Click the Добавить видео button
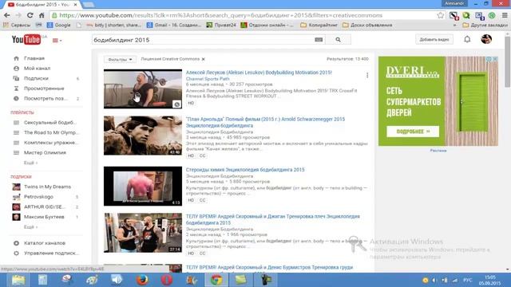This screenshot has width=511, height=287. pyautogui.click(x=434, y=39)
